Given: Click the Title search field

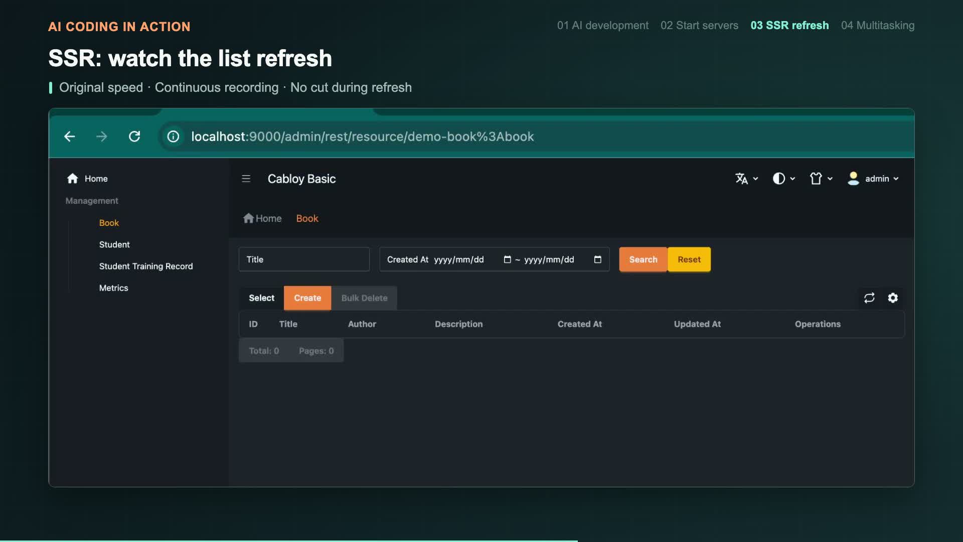Looking at the screenshot, I should click(304, 259).
